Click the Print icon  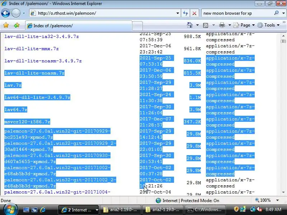pos(222,25)
